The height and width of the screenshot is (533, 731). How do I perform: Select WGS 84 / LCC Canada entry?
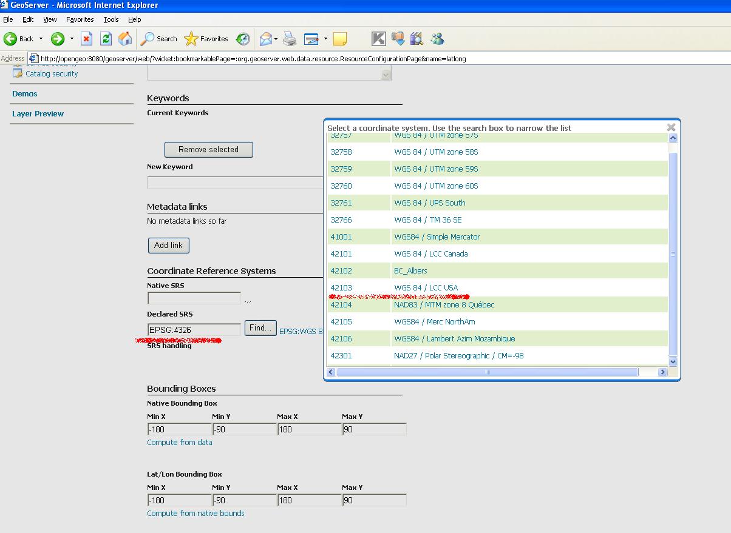(430, 254)
